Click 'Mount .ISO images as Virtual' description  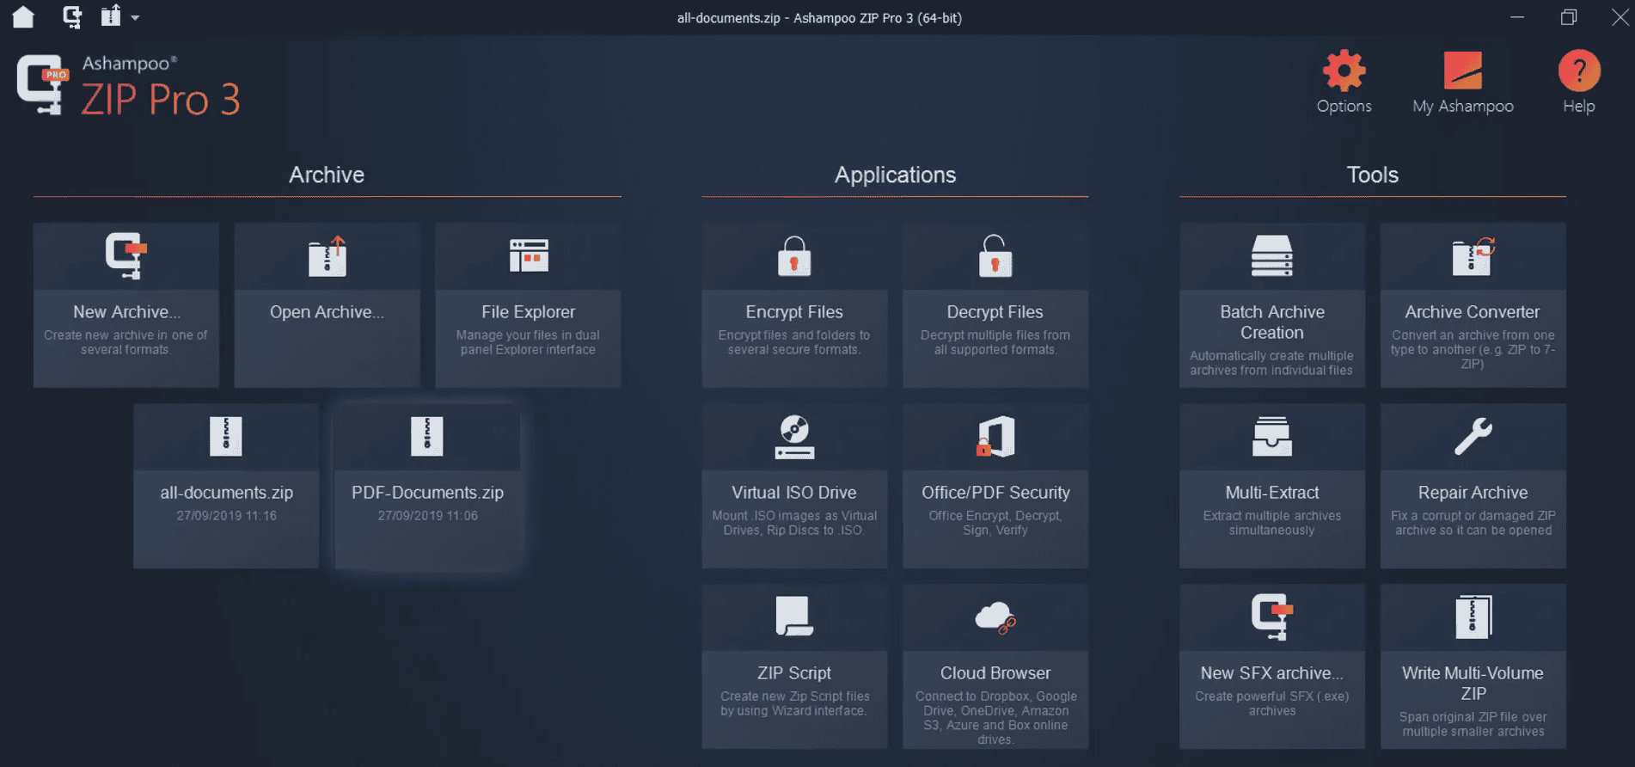pos(794,523)
